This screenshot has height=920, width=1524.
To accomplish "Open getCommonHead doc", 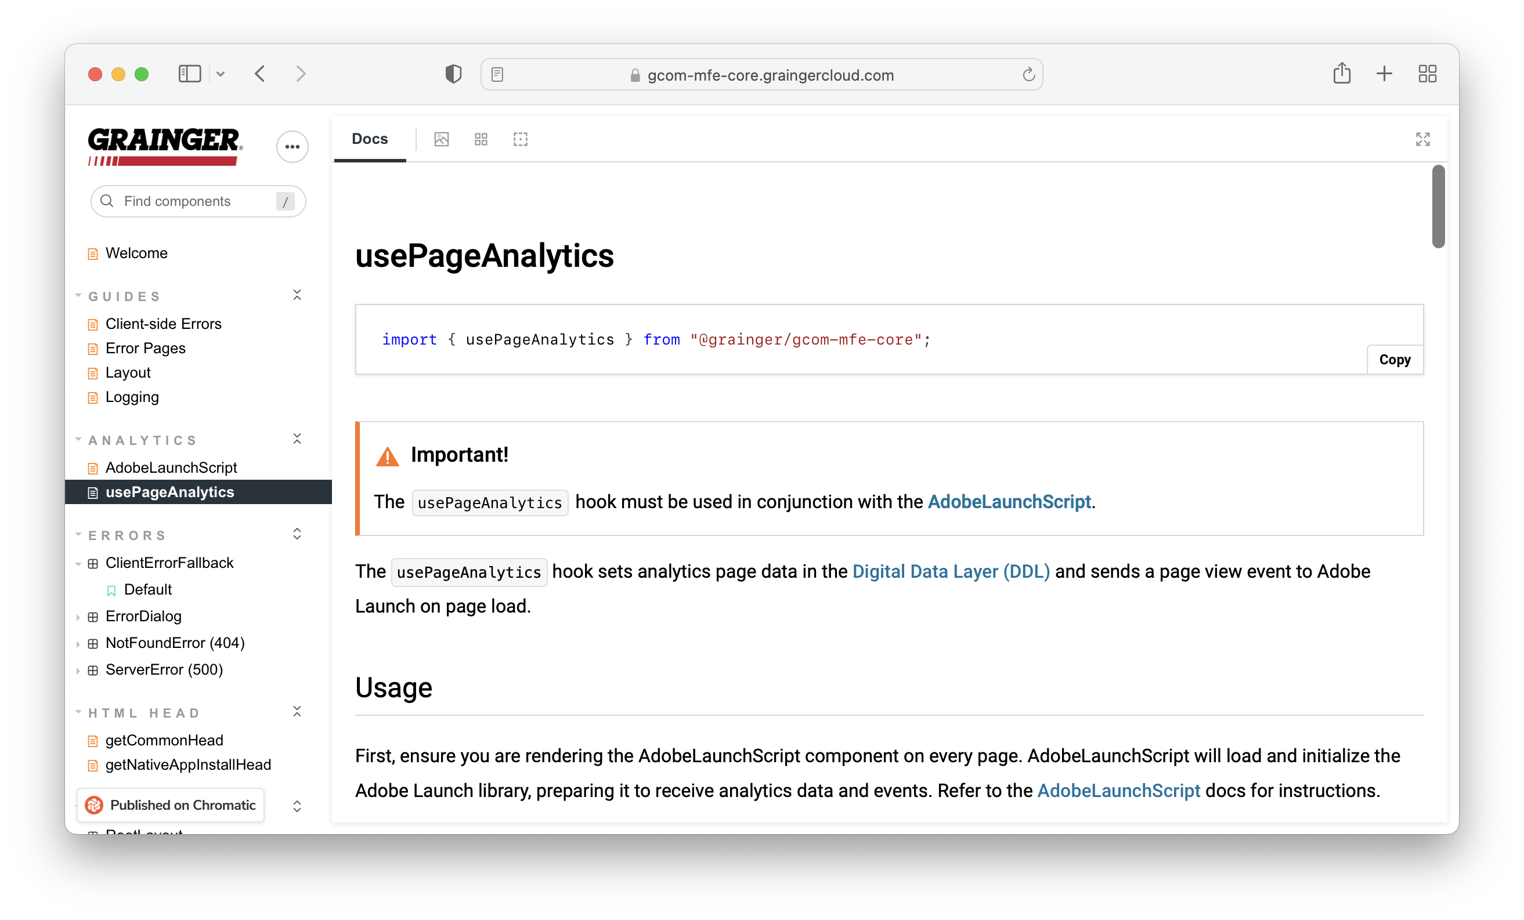I will tap(164, 740).
